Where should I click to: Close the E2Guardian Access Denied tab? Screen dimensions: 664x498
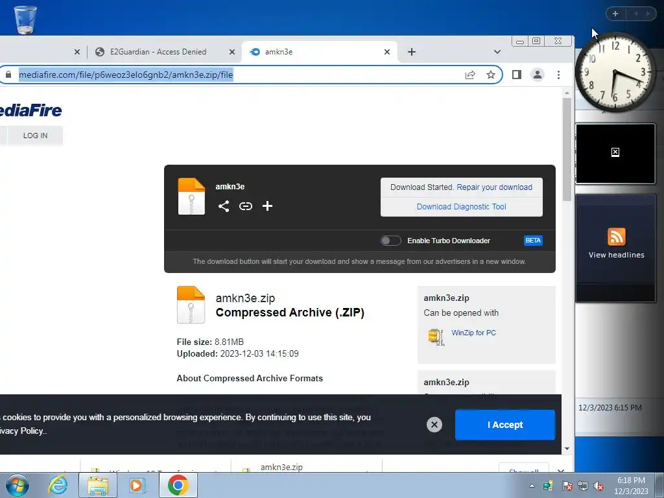coord(232,52)
